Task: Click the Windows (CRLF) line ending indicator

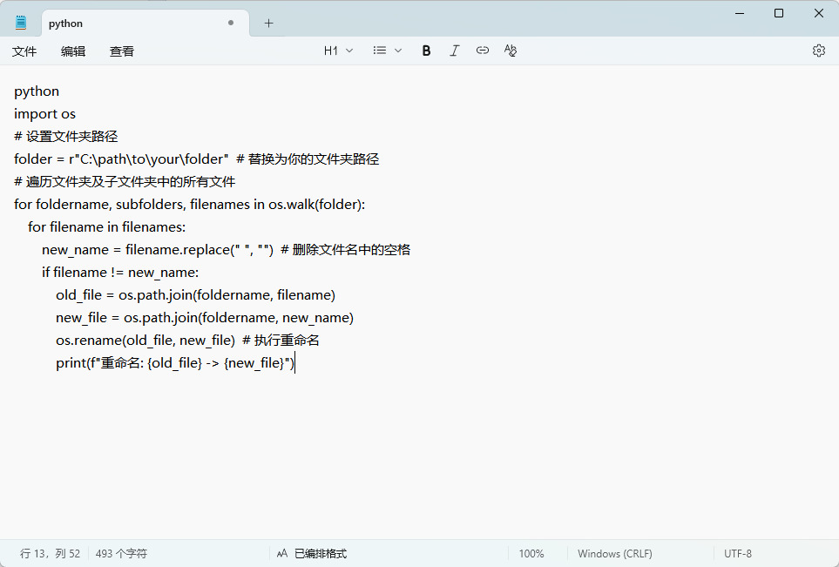Action: (614, 553)
